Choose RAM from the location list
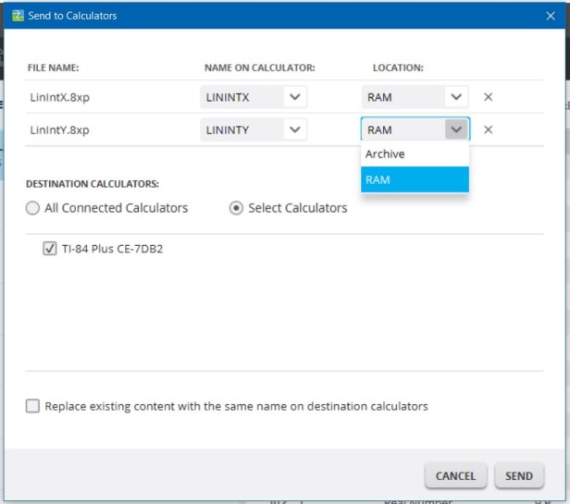 click(x=415, y=179)
